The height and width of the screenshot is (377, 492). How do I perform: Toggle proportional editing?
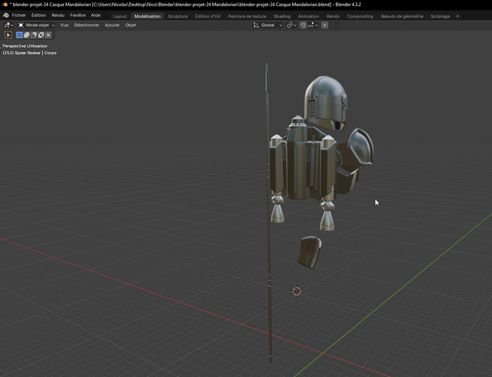pyautogui.click(x=325, y=25)
